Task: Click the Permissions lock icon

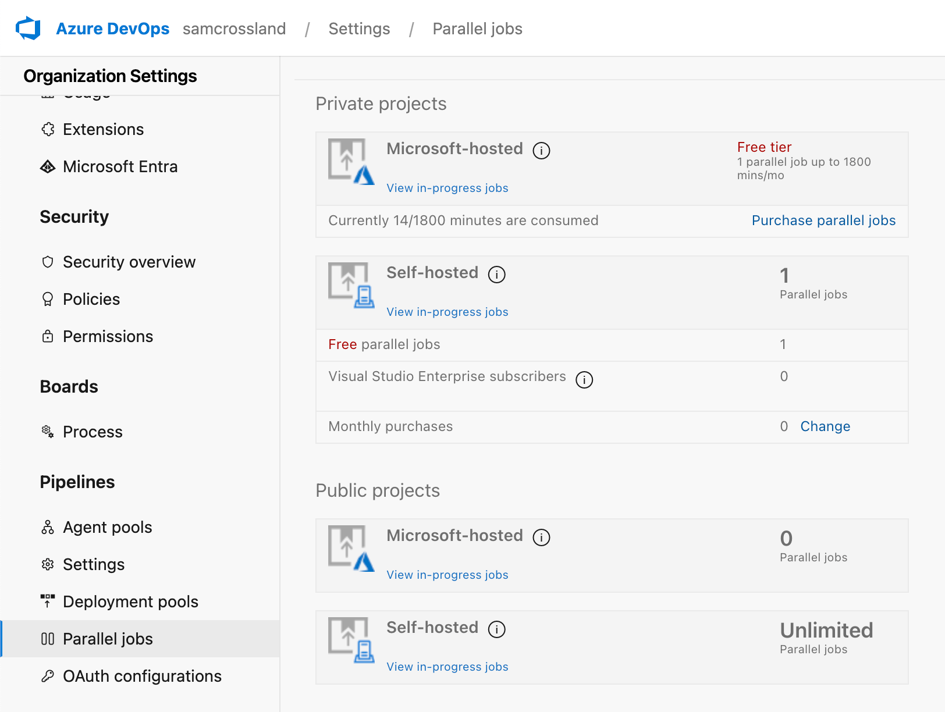Action: (x=48, y=336)
